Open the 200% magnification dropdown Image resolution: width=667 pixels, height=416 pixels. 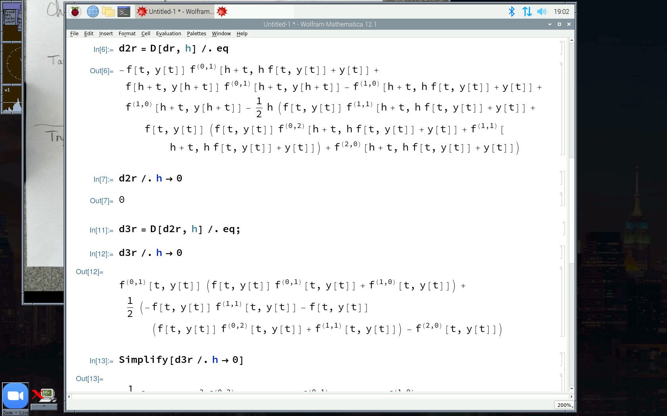(564, 405)
